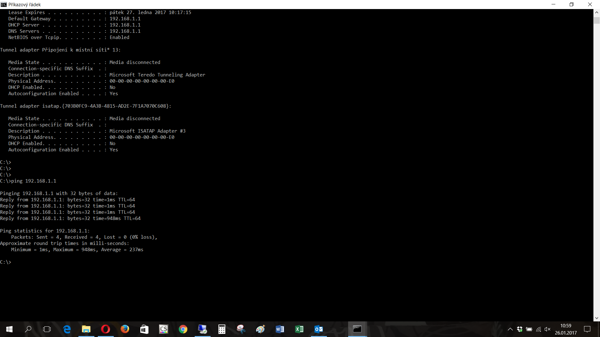Open the Wi-Fi network tray icon
Image resolution: width=600 pixels, height=337 pixels.
point(538,329)
